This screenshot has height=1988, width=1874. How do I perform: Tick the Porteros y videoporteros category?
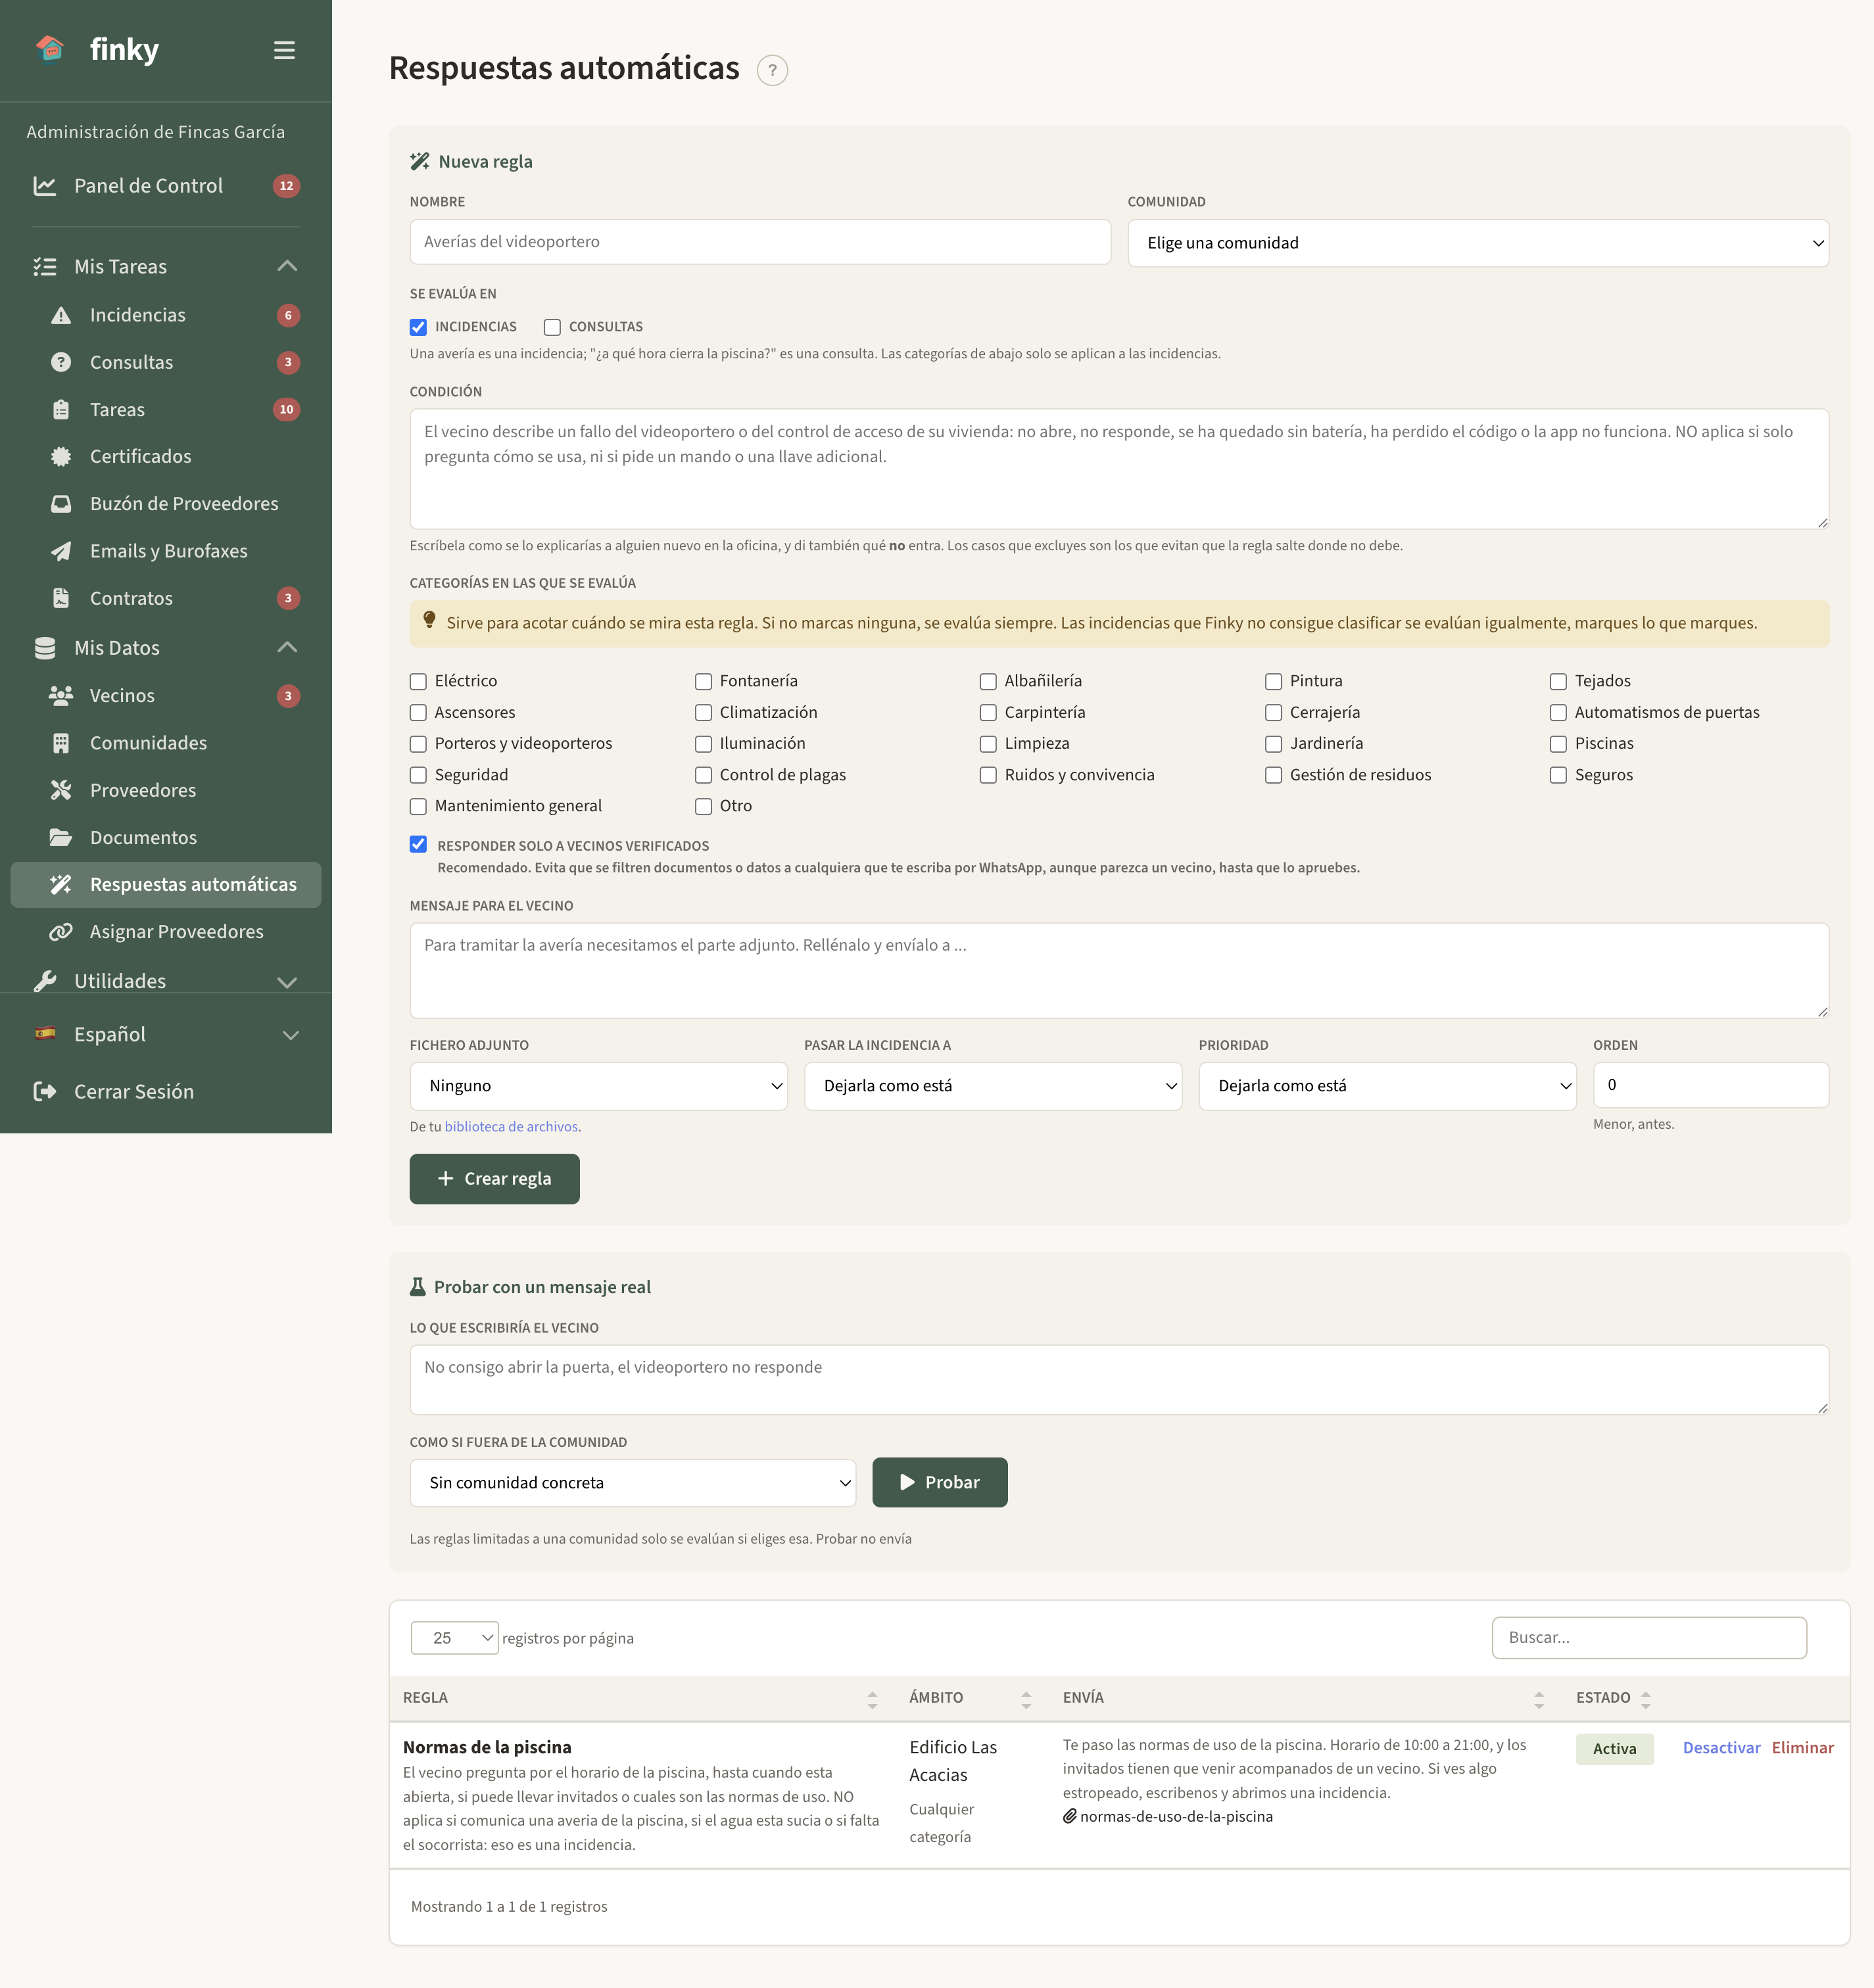pyautogui.click(x=418, y=744)
